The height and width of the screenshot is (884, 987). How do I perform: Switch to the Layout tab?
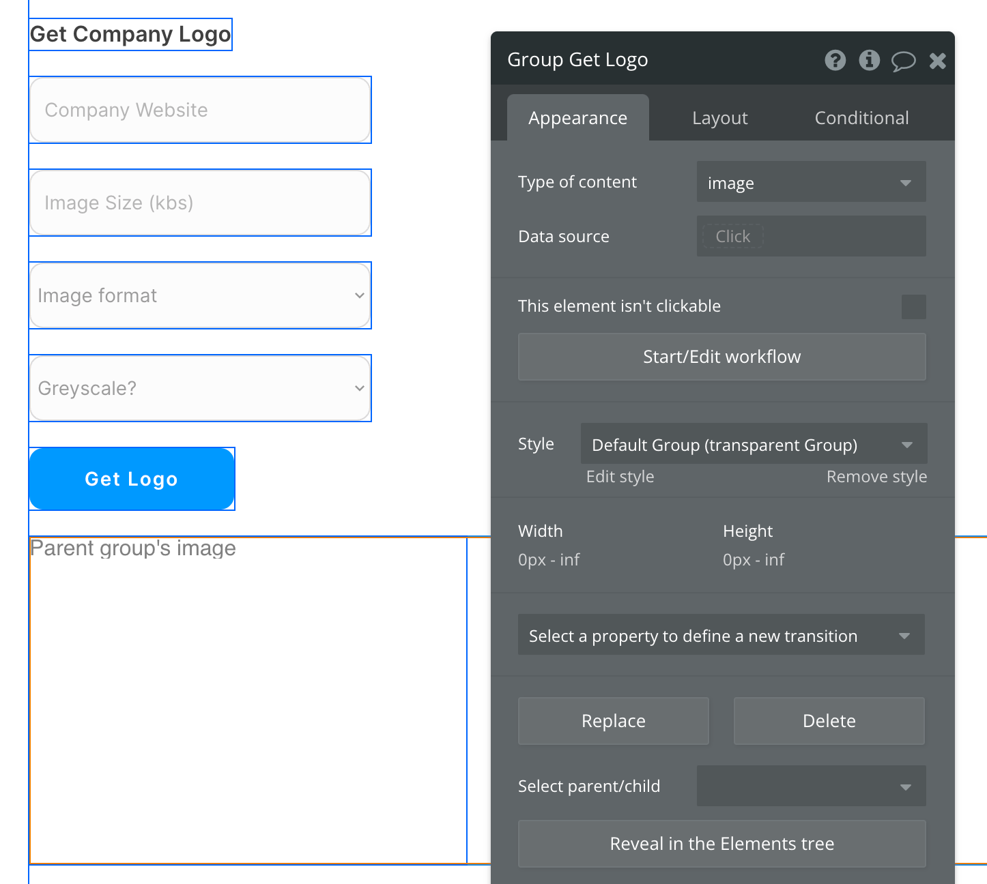(x=719, y=118)
